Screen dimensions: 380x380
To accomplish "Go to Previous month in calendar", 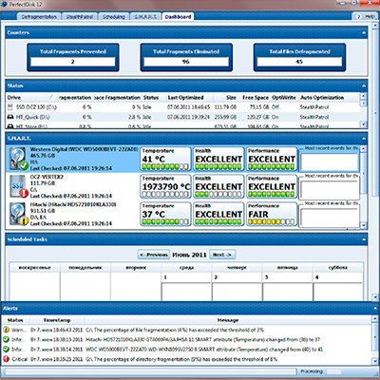I will (x=154, y=255).
